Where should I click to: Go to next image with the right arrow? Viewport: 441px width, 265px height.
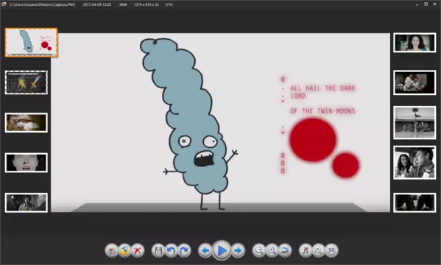point(238,250)
